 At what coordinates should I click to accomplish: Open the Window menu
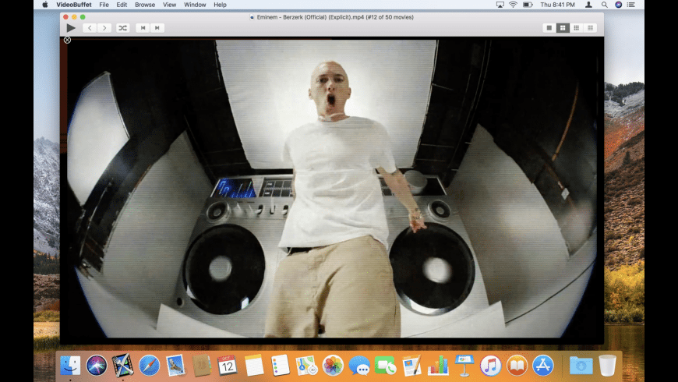click(195, 5)
